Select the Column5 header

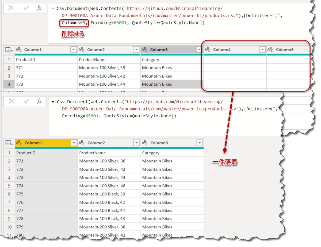tap(288, 50)
